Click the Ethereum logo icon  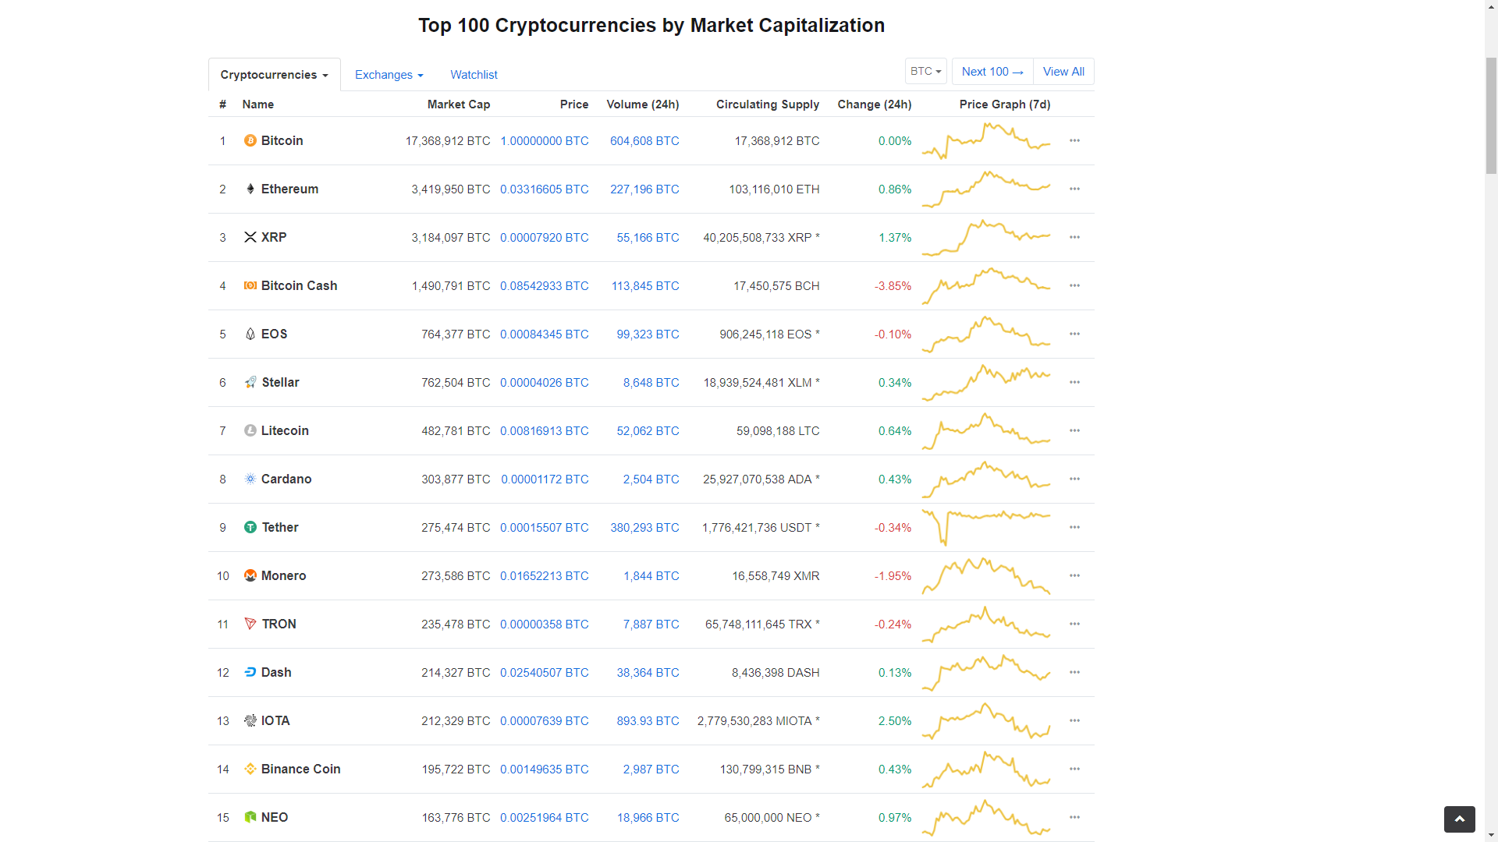(250, 189)
